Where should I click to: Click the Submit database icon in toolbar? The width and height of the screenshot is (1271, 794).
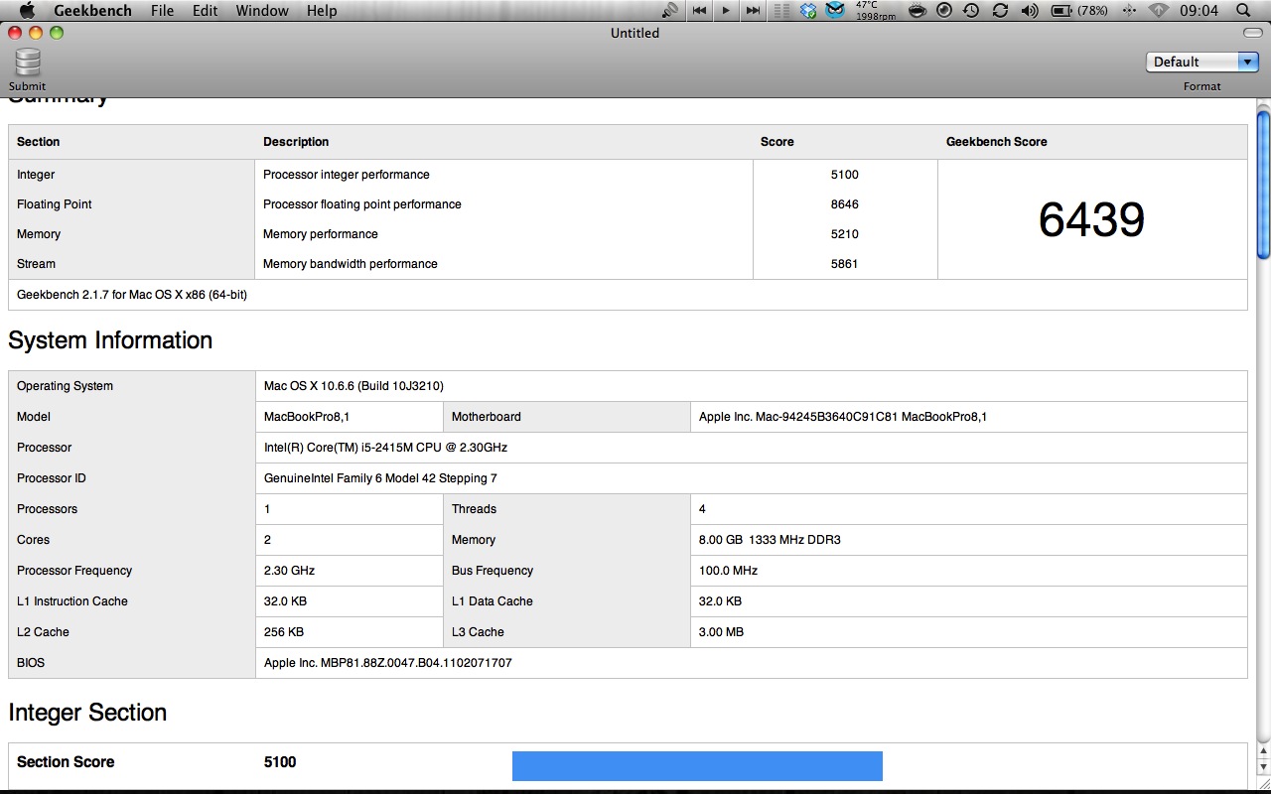(x=27, y=63)
